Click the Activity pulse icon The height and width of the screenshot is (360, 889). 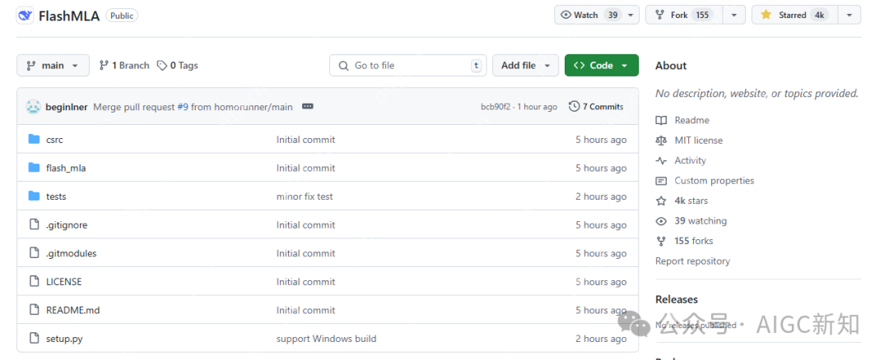pos(661,160)
